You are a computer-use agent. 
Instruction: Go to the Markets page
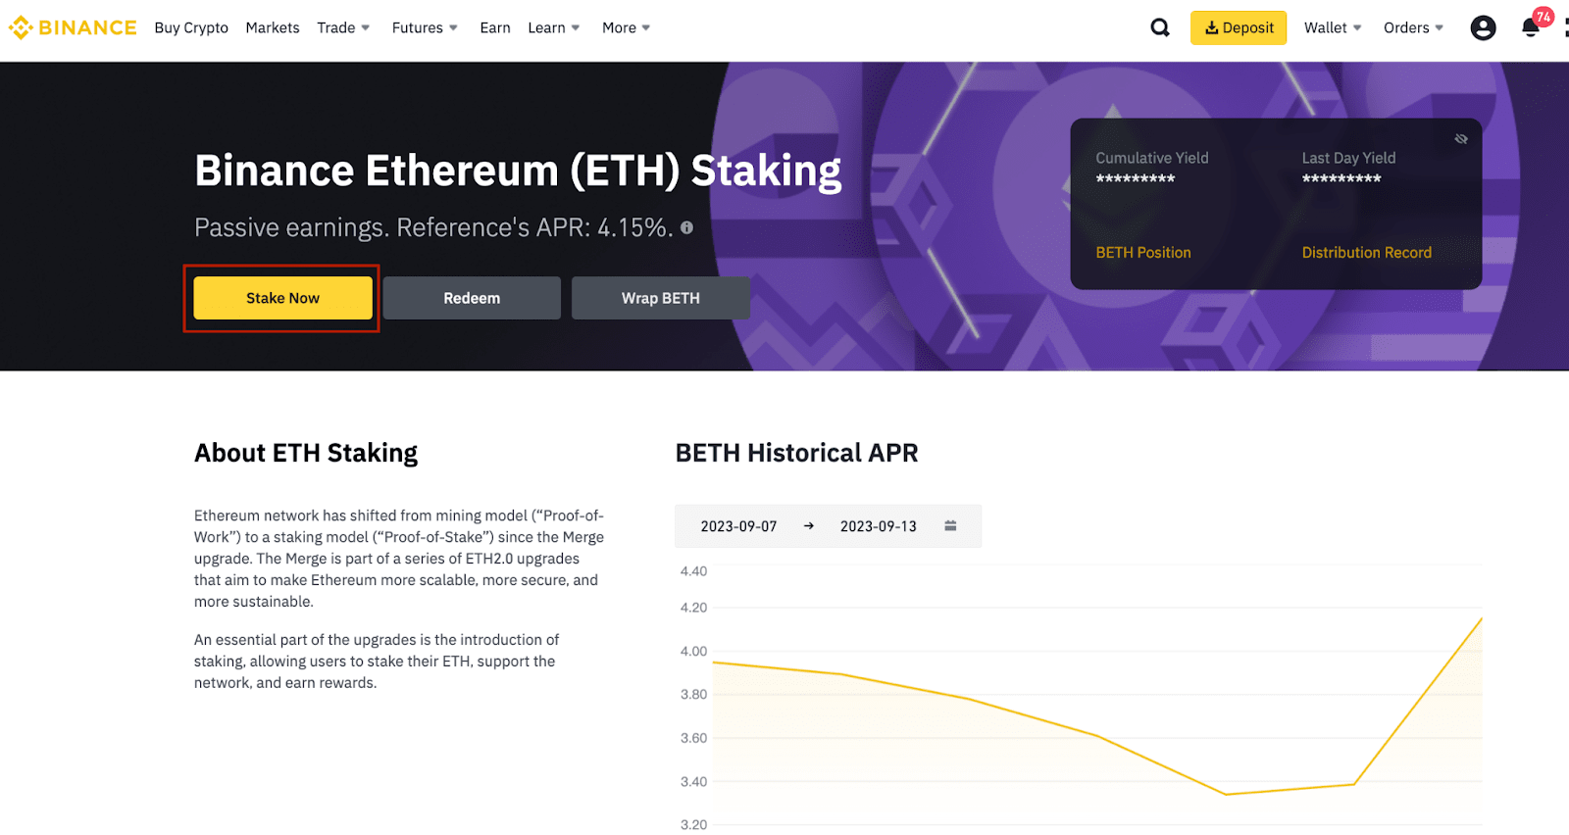tap(273, 27)
